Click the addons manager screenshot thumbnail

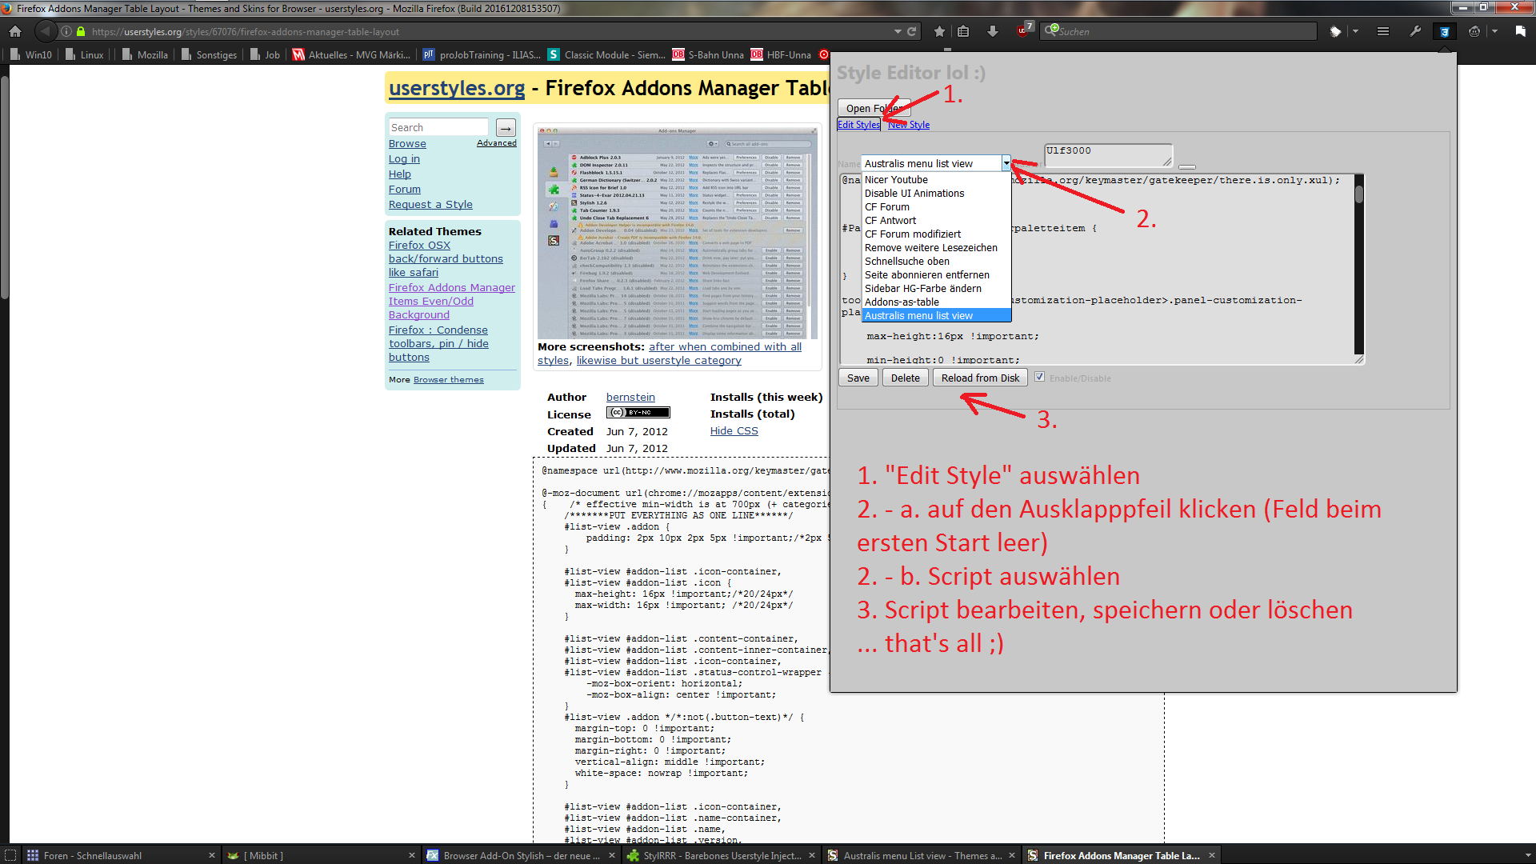pyautogui.click(x=677, y=232)
